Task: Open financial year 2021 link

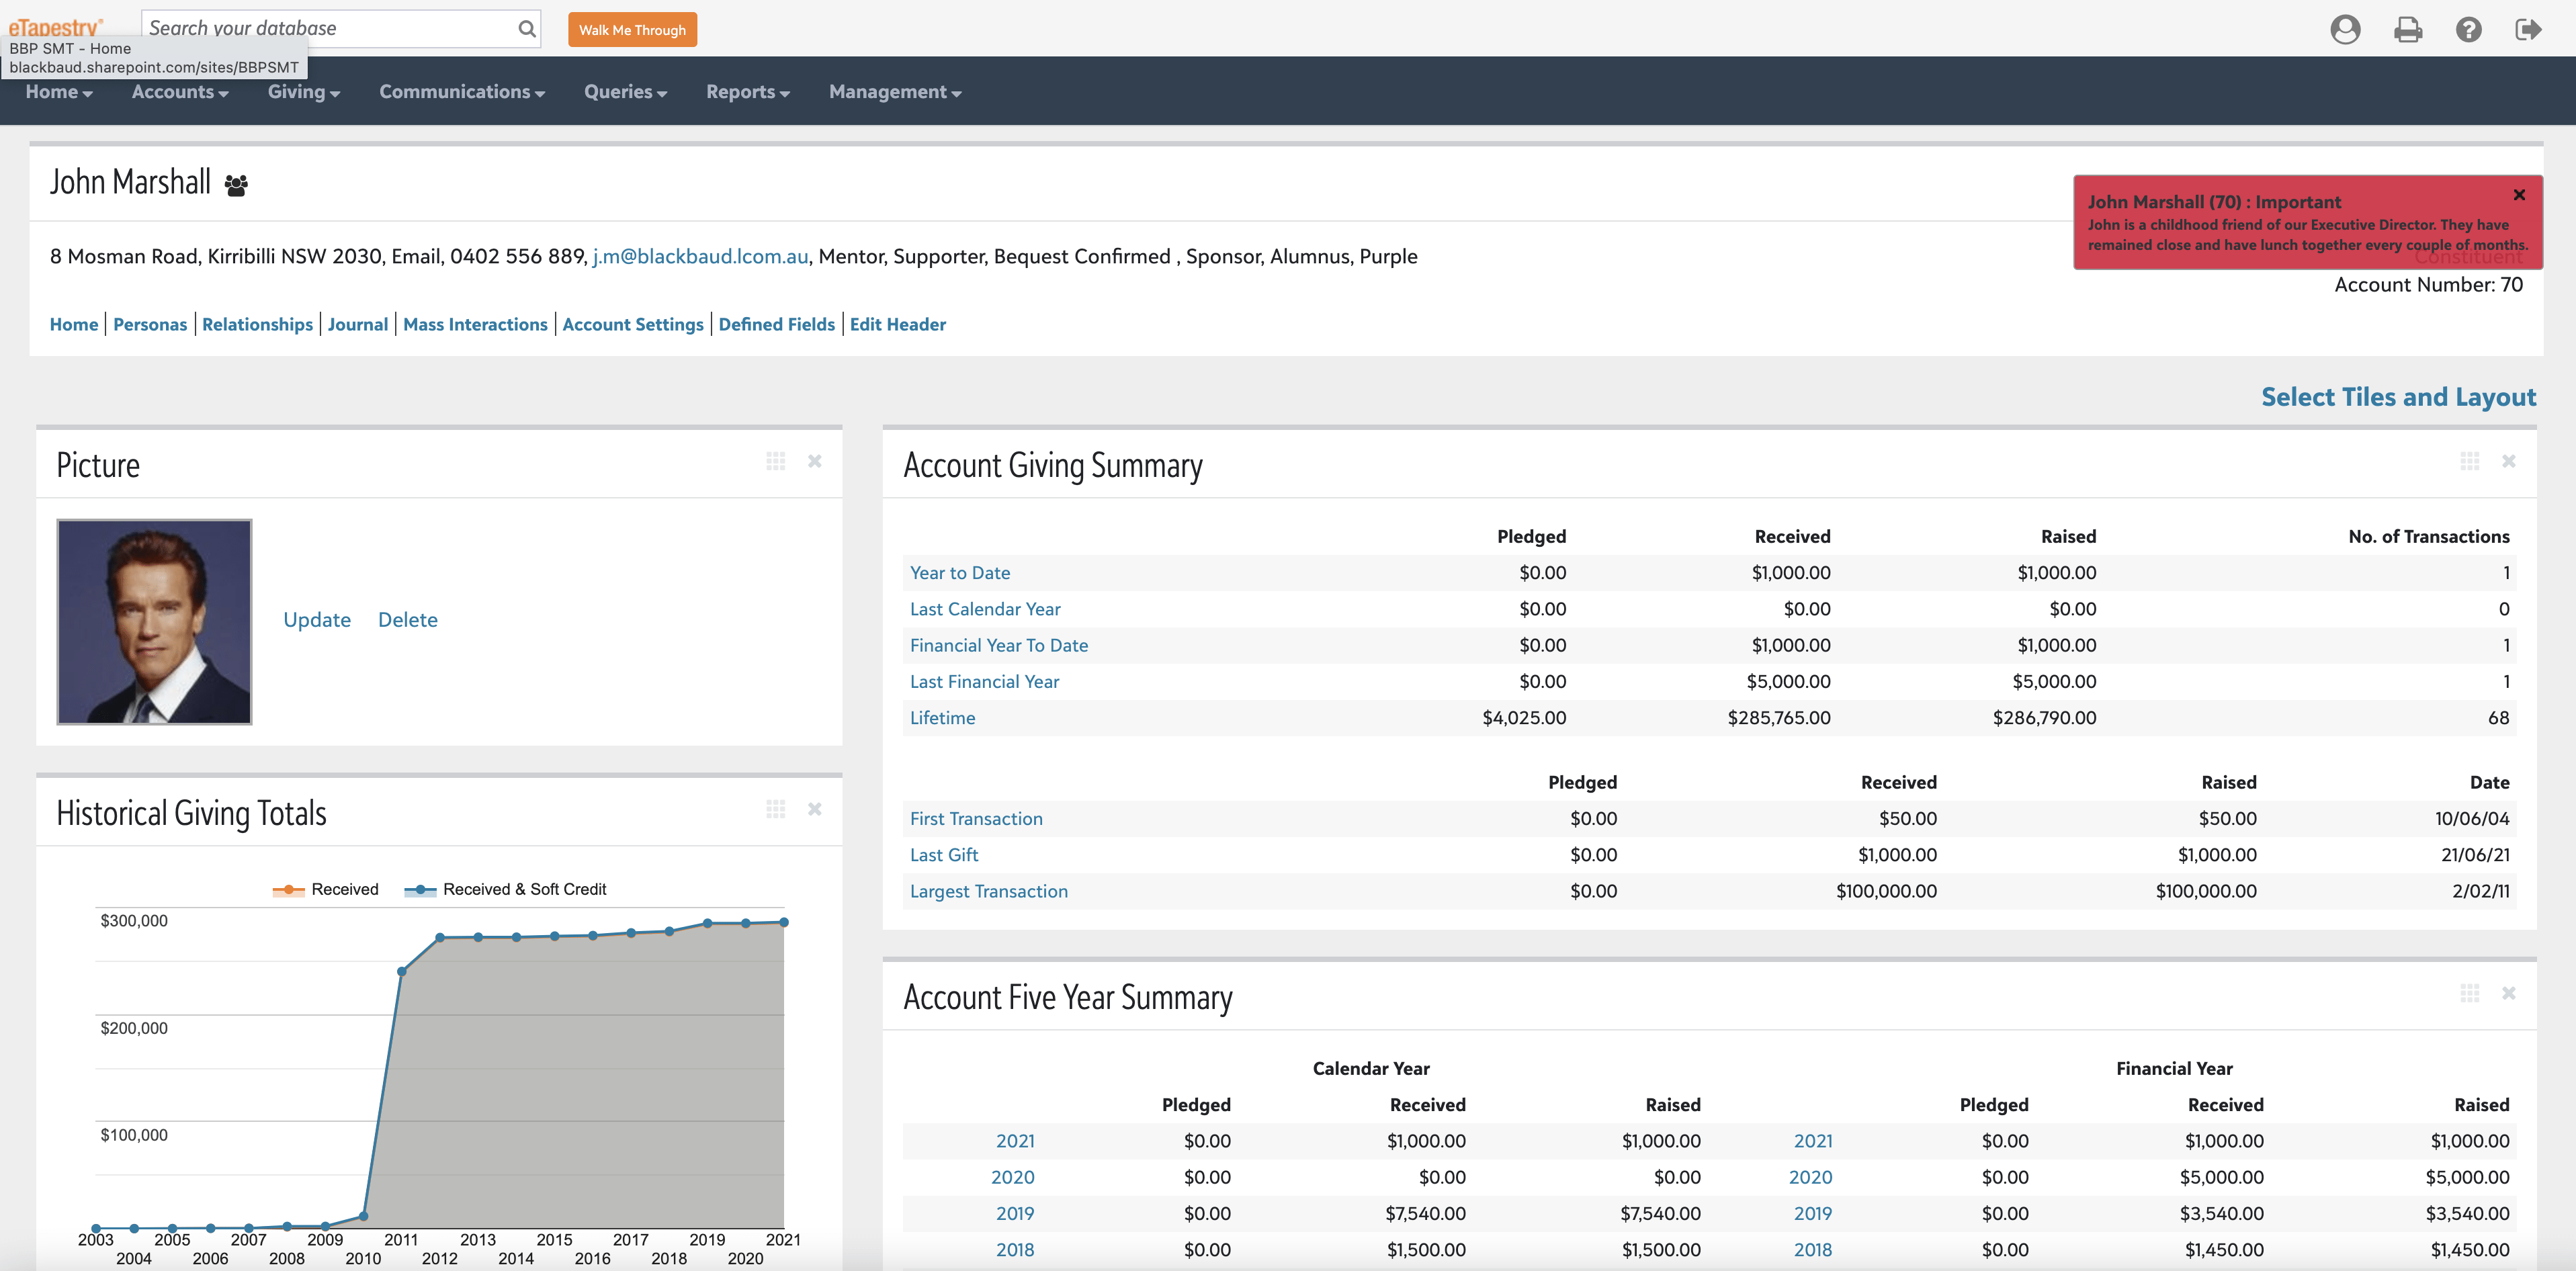Action: [1813, 1141]
